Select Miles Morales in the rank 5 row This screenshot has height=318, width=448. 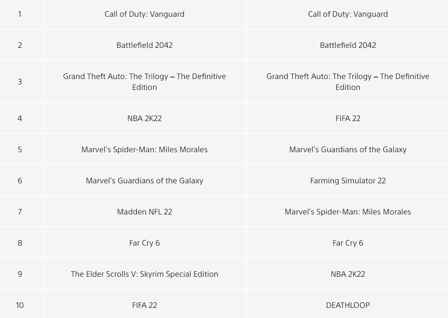click(x=144, y=149)
